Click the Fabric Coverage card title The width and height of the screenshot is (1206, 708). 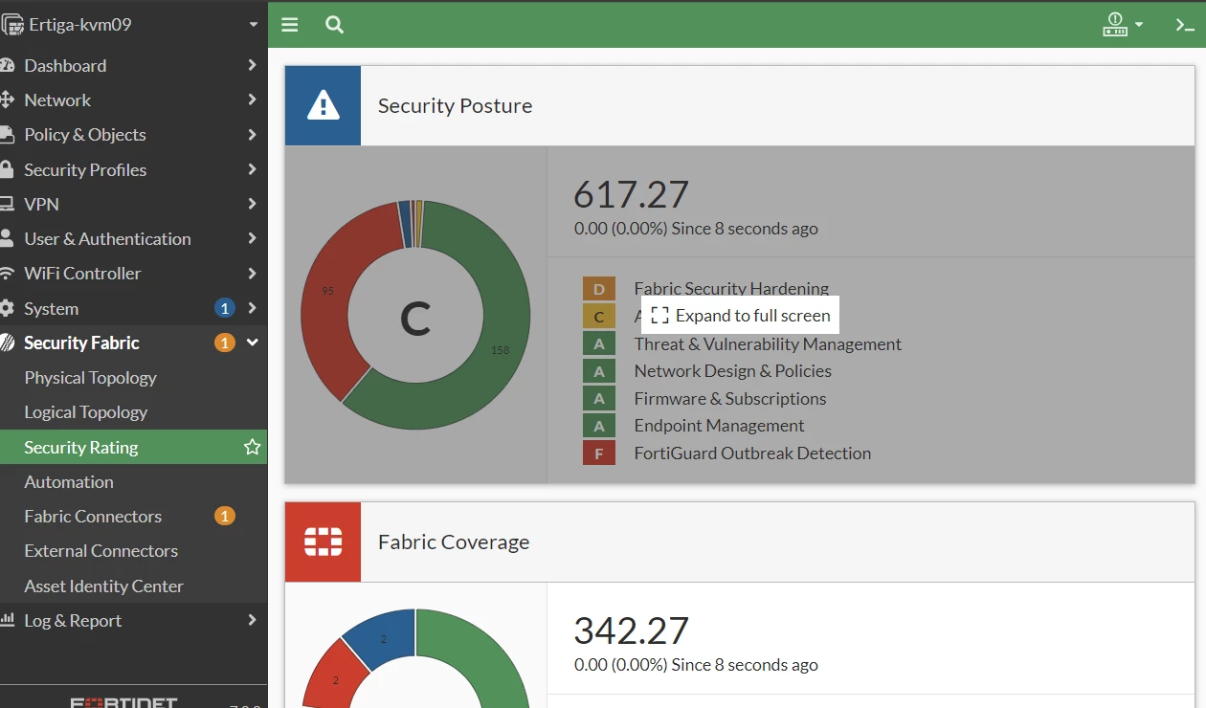point(454,542)
